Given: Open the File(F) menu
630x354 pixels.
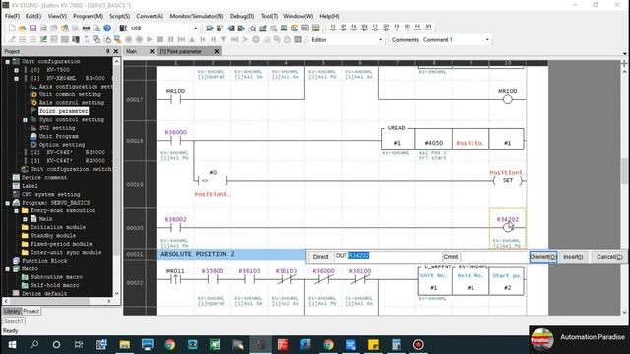Looking at the screenshot, I should (x=12, y=16).
